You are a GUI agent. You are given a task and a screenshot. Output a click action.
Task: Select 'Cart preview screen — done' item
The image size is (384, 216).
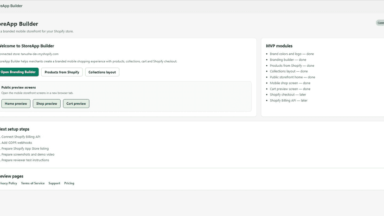[x=290, y=89]
